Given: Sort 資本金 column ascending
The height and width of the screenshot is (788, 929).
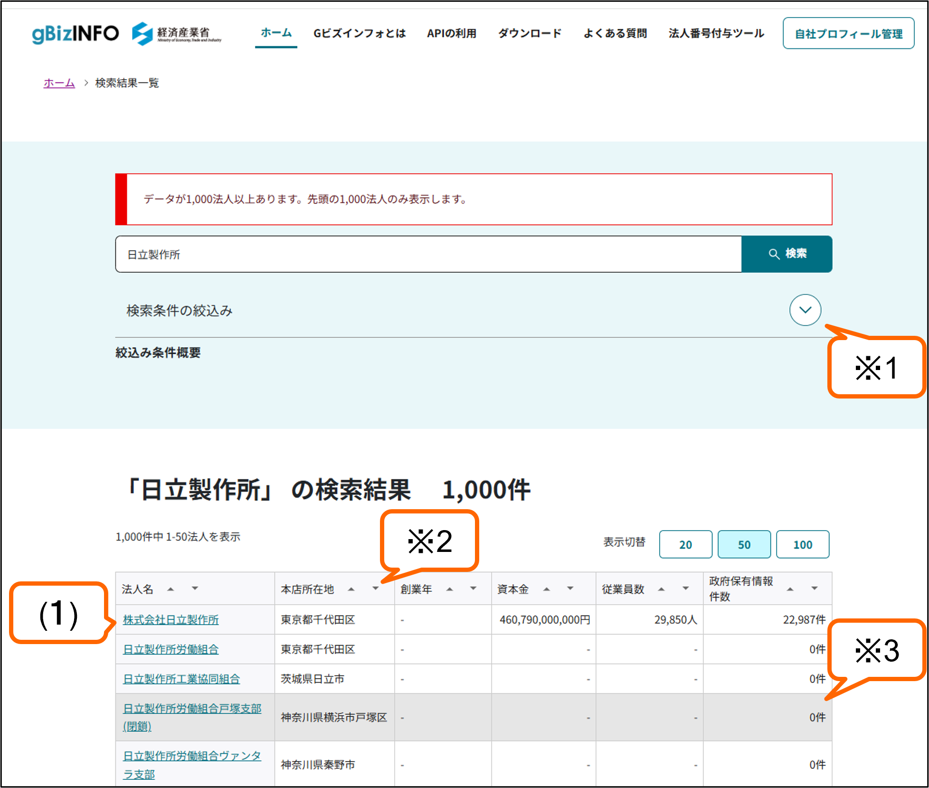Looking at the screenshot, I should point(546,589).
